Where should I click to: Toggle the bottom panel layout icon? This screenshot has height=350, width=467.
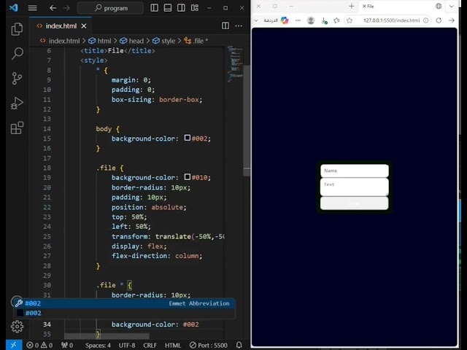tap(168, 8)
